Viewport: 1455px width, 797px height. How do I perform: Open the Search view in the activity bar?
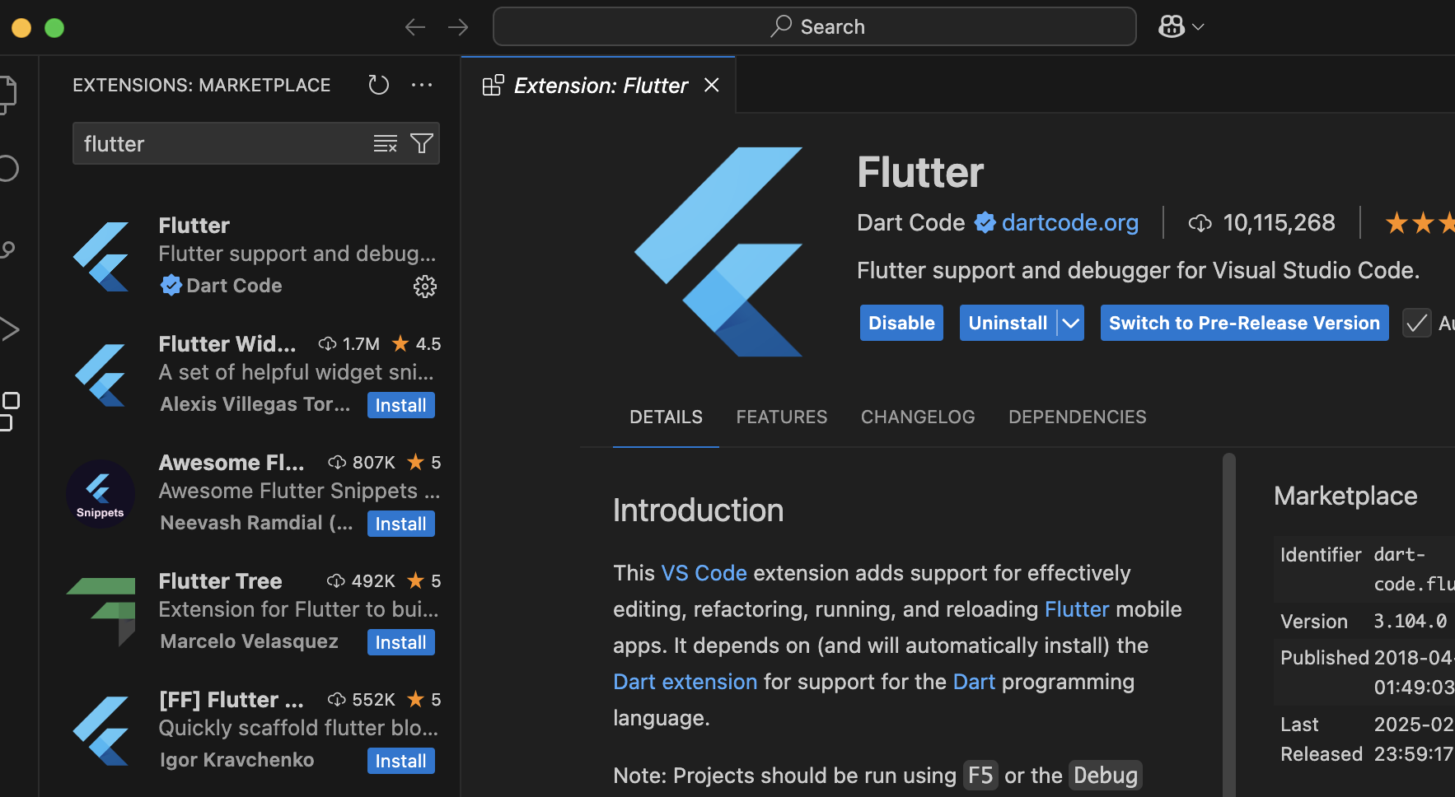tap(7, 169)
